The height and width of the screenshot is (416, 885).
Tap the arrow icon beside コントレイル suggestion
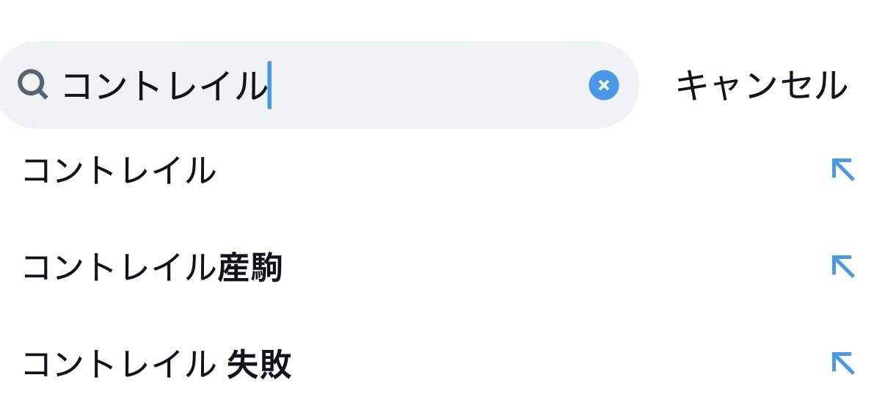click(x=842, y=170)
